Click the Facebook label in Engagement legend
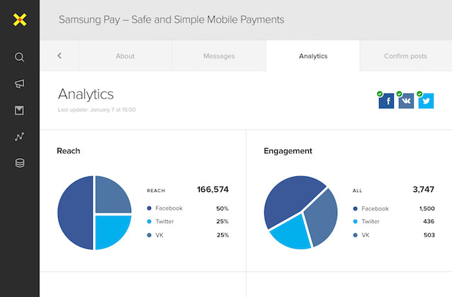This screenshot has height=297, width=452. click(x=375, y=208)
